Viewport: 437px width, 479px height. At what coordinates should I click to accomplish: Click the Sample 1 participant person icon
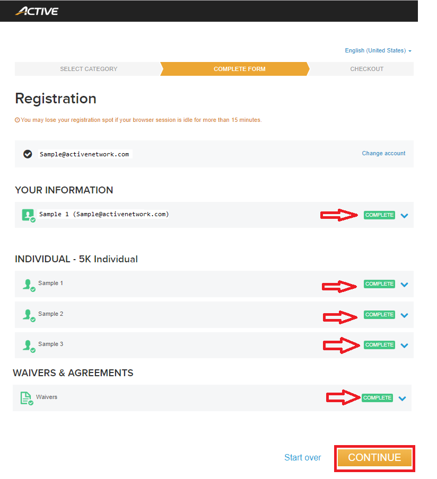[x=29, y=285]
